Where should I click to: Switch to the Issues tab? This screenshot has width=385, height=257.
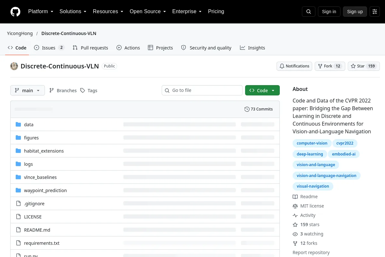click(x=49, y=48)
